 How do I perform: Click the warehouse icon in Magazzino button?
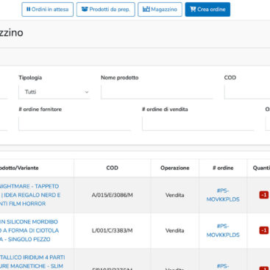(x=146, y=10)
